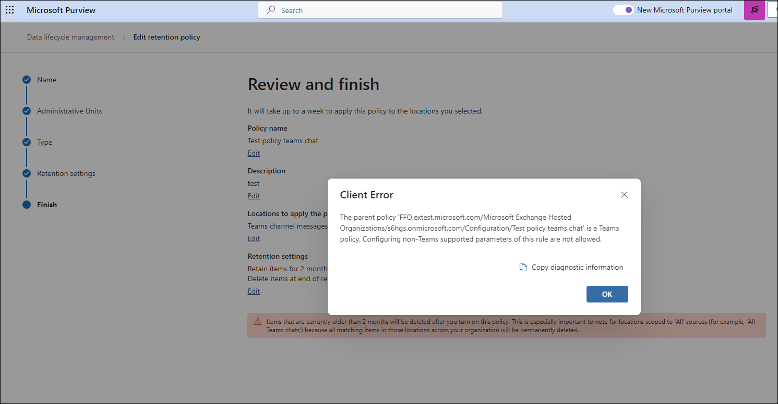Open the Microsoft 365 app launcher waffle

[9, 9]
